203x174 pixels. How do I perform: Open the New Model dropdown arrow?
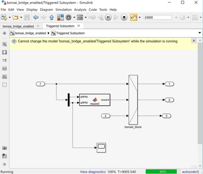pyautogui.click(x=10, y=17)
